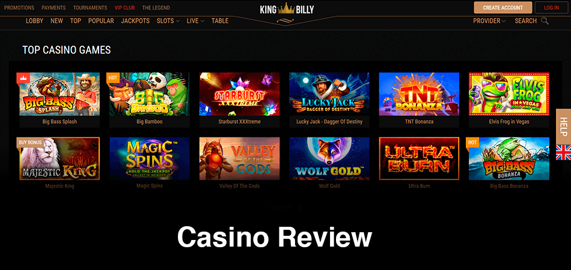The image size is (571, 270).
Task: Click the red crown badge on Big Bass Splash
Action: click(x=23, y=77)
